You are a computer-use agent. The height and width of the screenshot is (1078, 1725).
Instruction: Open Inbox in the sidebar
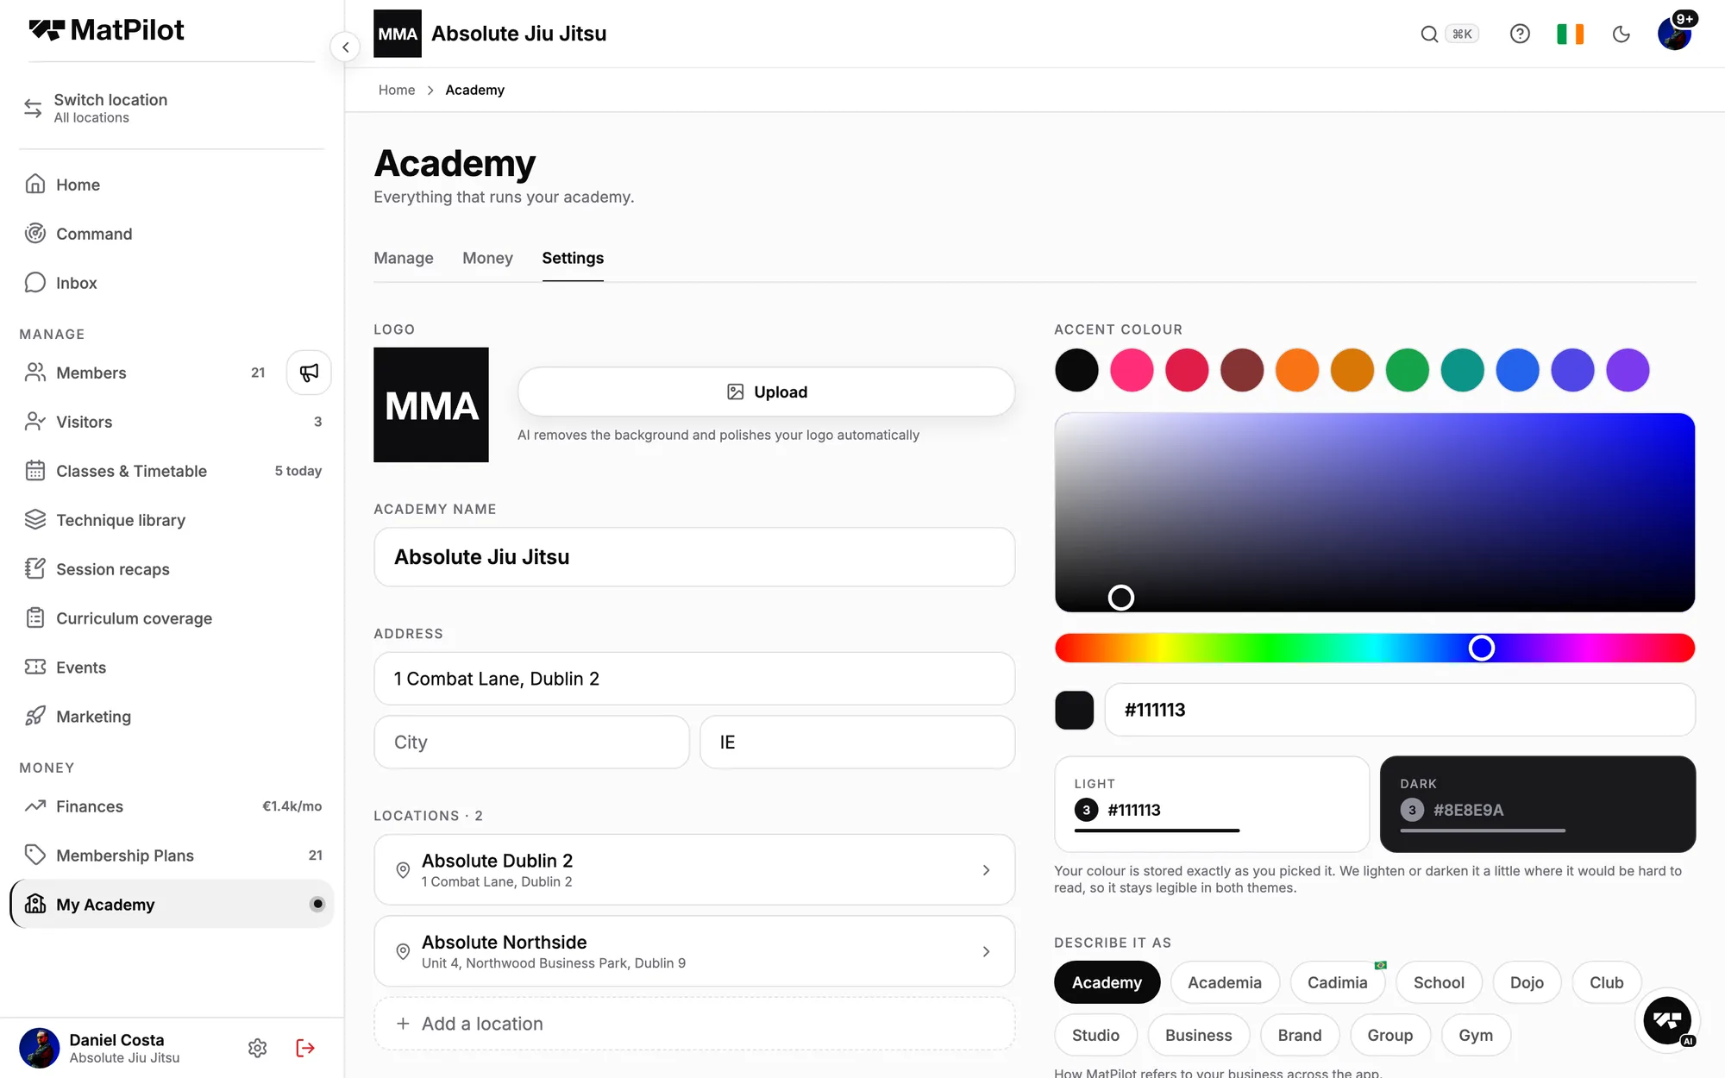click(171, 283)
